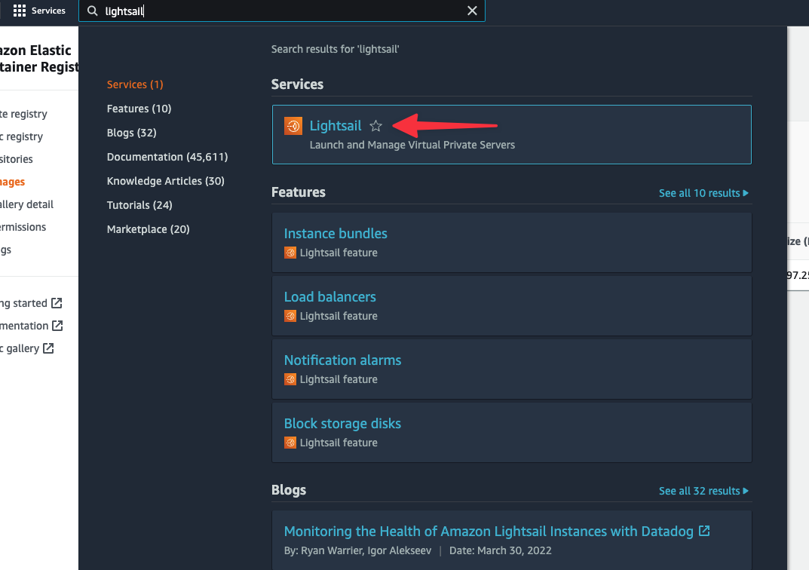Screen dimensions: 809x570
Task: Open the Lightsail service result
Action: coord(336,125)
